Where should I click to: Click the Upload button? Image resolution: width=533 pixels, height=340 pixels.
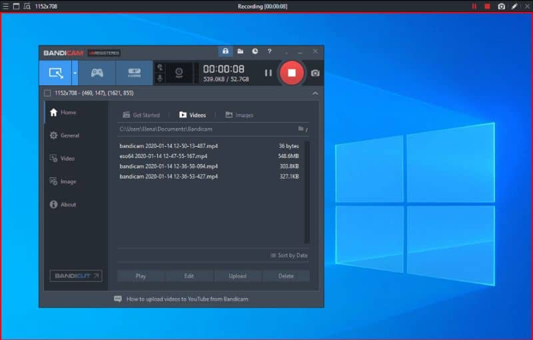pos(238,276)
